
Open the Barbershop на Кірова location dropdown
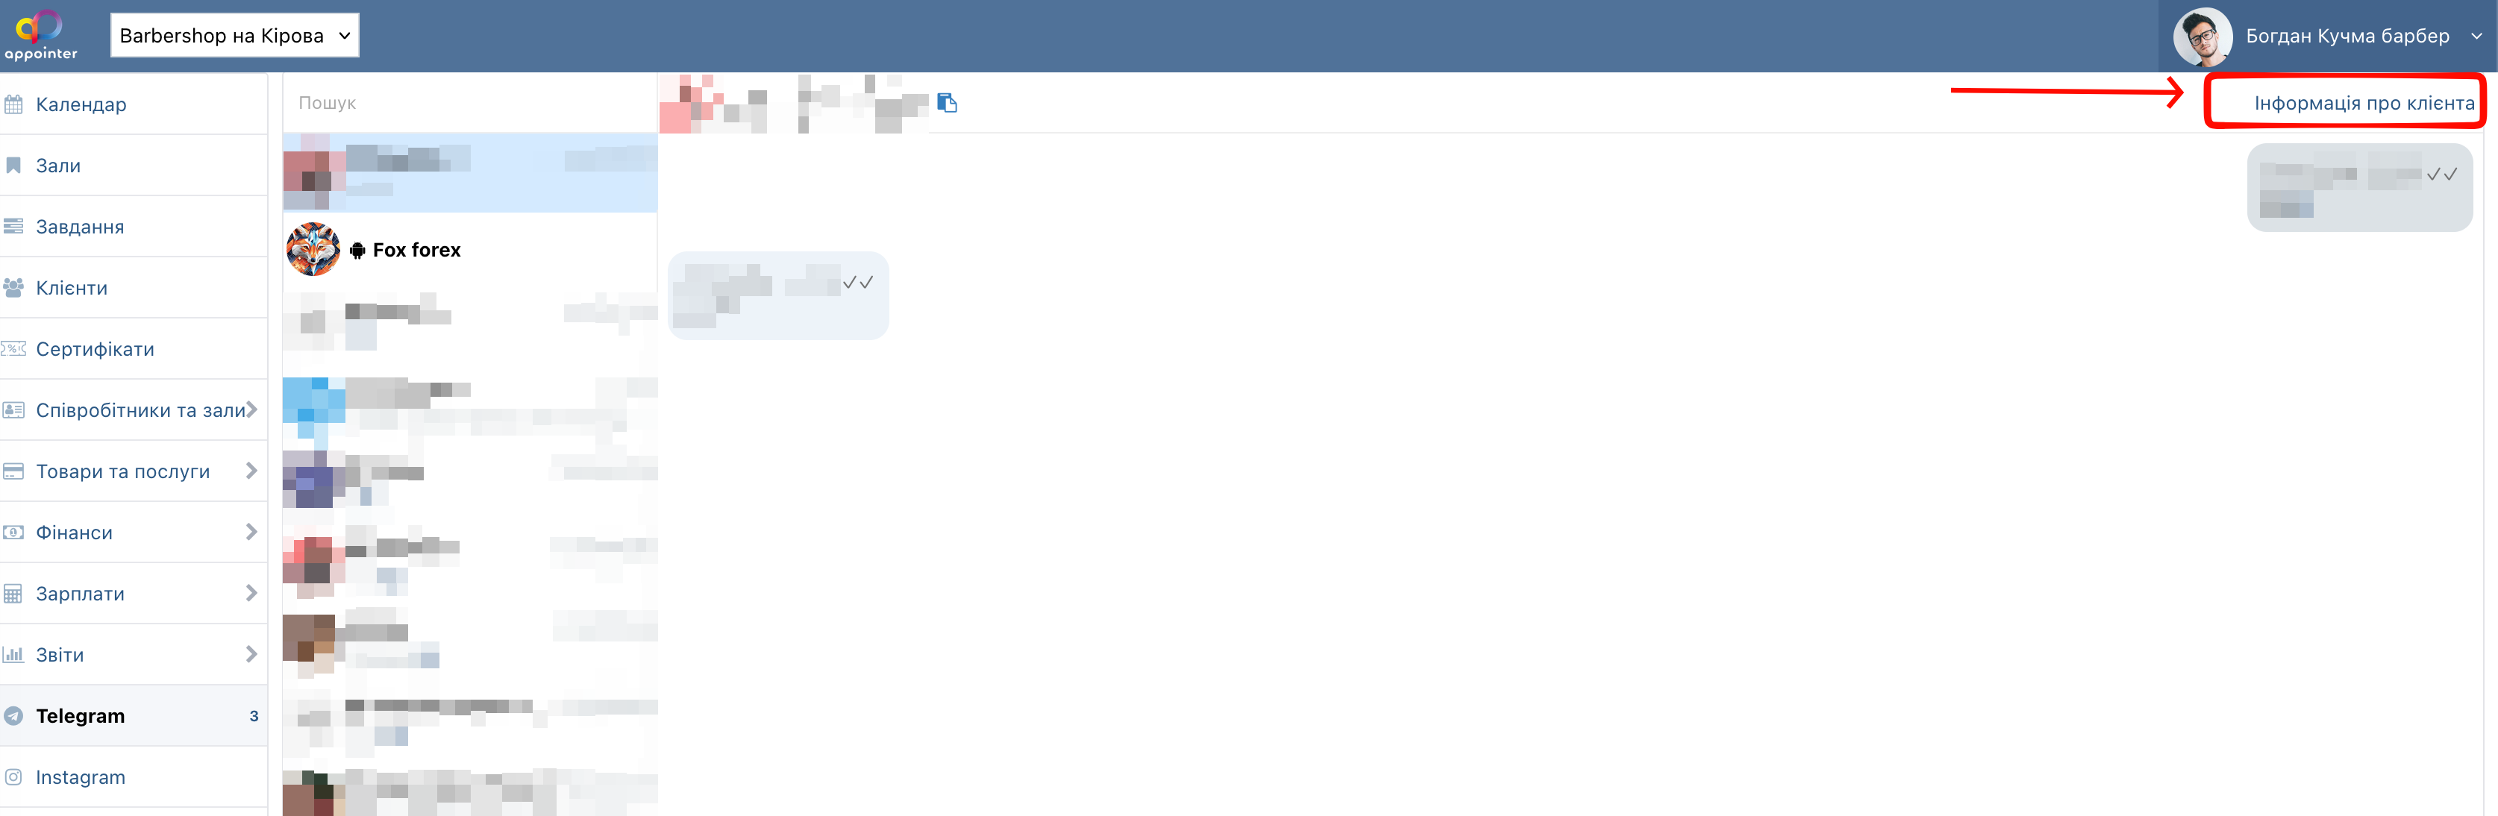[x=235, y=36]
